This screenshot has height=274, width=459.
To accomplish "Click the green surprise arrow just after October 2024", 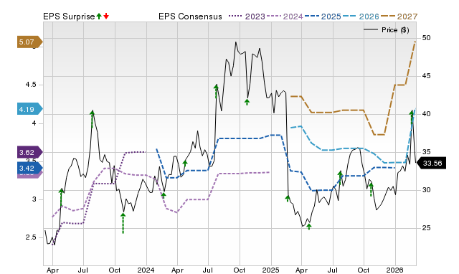I will pos(247,102).
